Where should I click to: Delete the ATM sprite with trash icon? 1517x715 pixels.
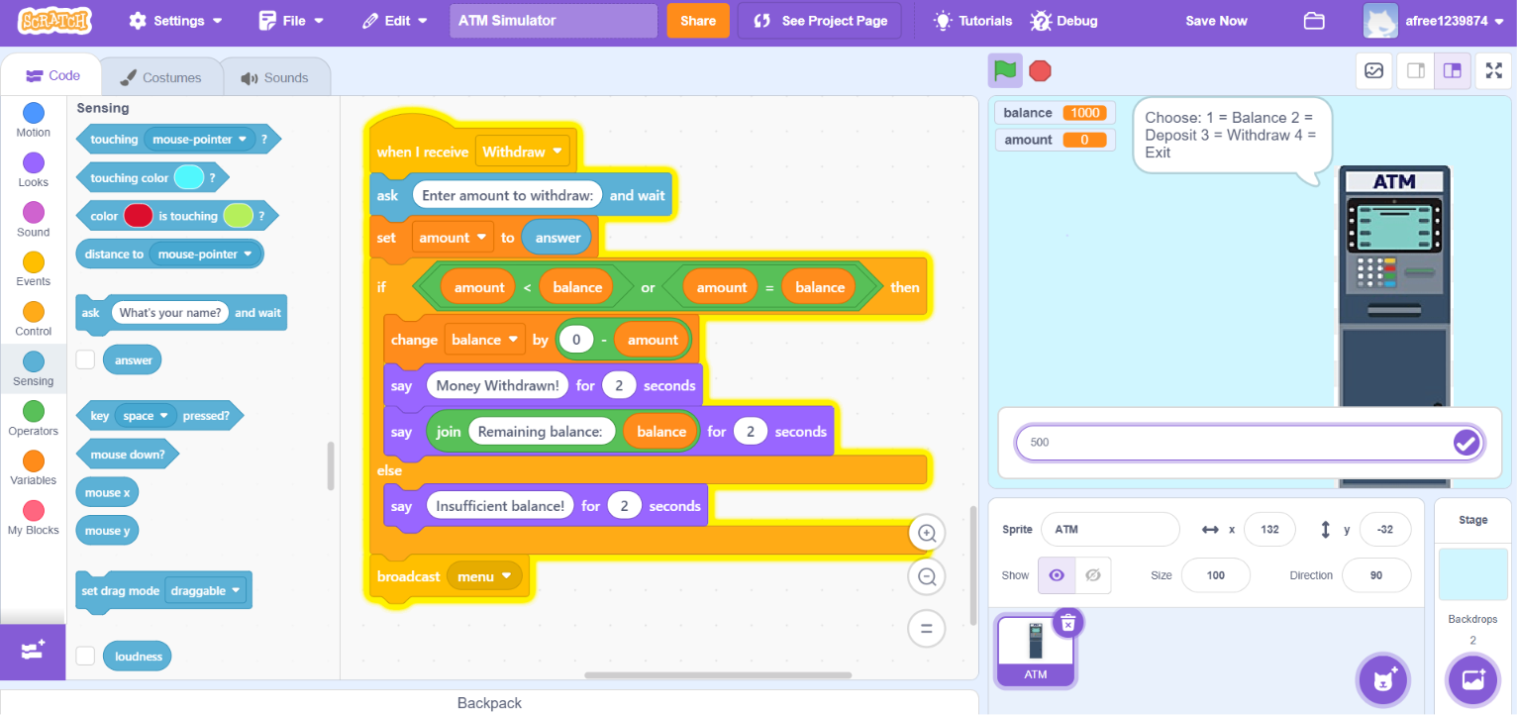pyautogui.click(x=1067, y=622)
